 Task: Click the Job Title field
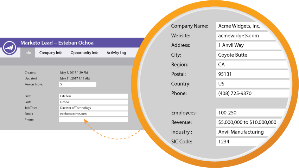click(93, 108)
